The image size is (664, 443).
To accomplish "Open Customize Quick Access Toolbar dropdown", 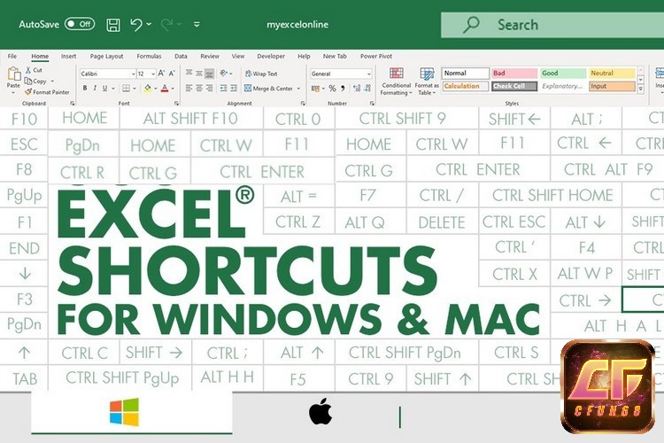I will click(197, 25).
